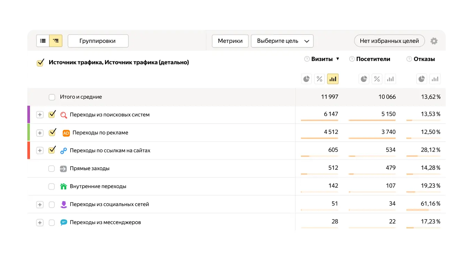Image resolution: width=473 pixels, height=279 pixels.
Task: Sort by the Посетители column header
Action: click(x=373, y=59)
